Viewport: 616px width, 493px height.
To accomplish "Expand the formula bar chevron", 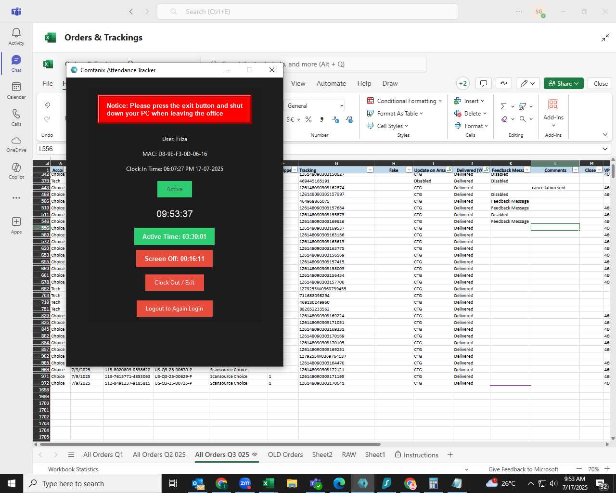I will (605, 149).
